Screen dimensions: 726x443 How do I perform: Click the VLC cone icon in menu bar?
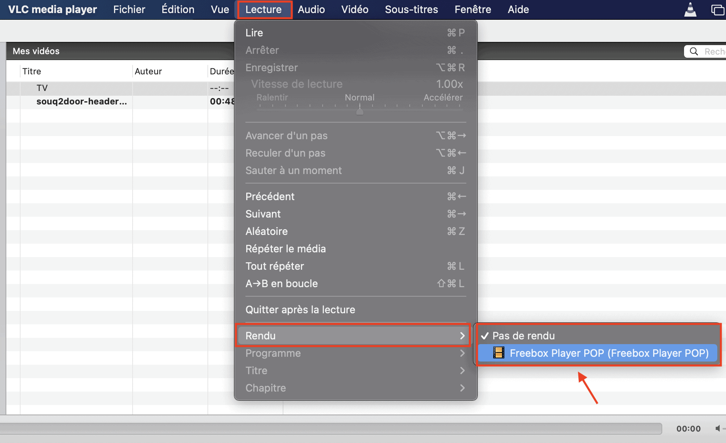(690, 9)
